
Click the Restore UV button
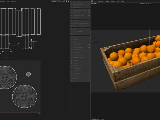click(80, 78)
